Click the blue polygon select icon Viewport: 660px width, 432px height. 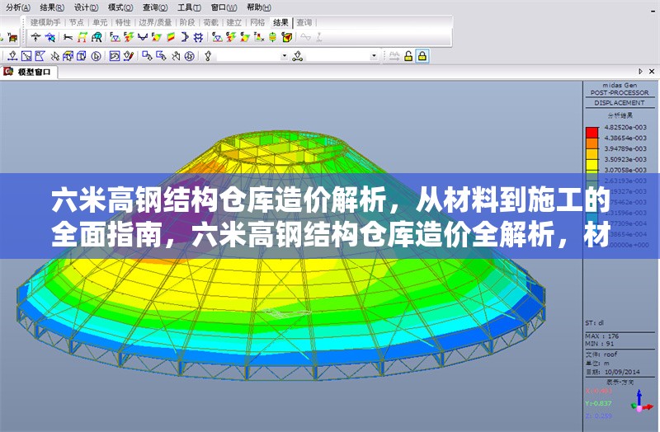point(40,56)
